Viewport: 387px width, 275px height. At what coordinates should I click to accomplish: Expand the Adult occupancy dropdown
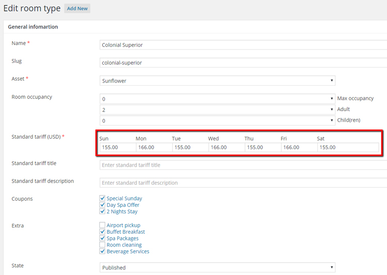click(x=217, y=109)
